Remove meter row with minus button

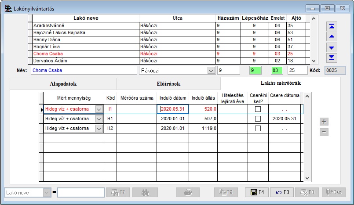[324, 132]
